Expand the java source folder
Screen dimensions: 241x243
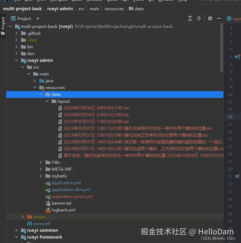click(35, 81)
